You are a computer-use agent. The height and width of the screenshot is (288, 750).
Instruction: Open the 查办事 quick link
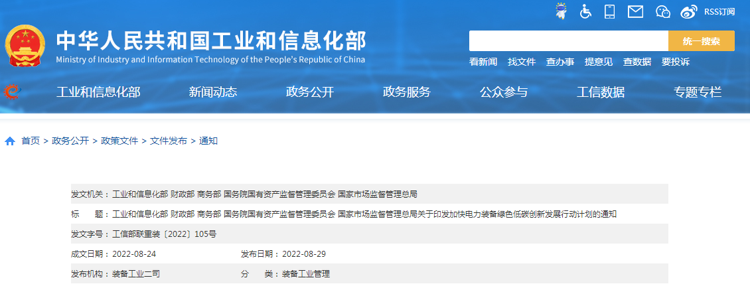click(x=560, y=62)
